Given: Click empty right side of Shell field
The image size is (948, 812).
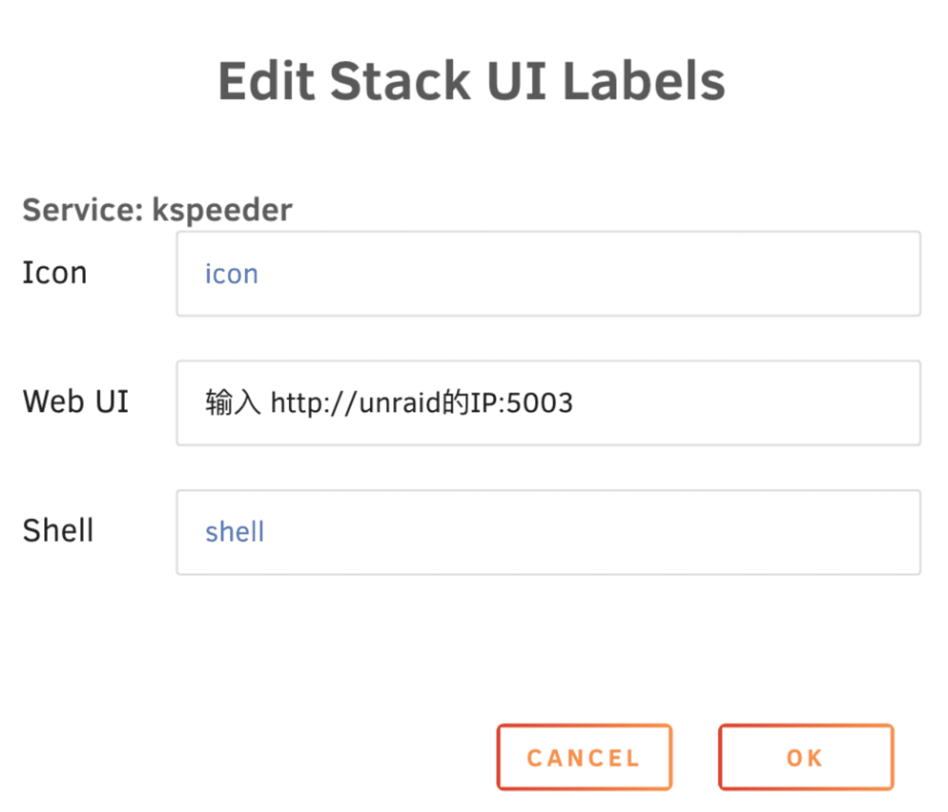Looking at the screenshot, I should tap(755, 532).
